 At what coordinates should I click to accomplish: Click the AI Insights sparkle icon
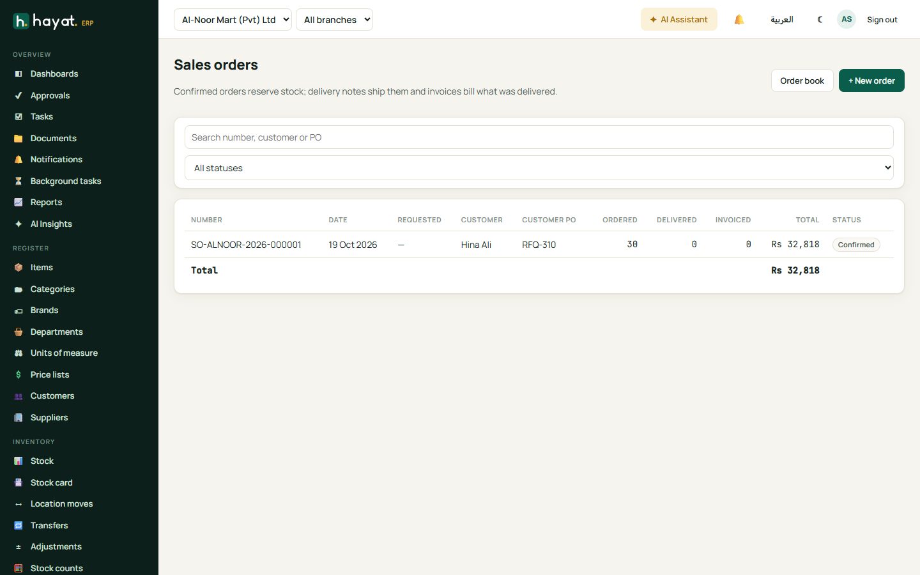[19, 224]
